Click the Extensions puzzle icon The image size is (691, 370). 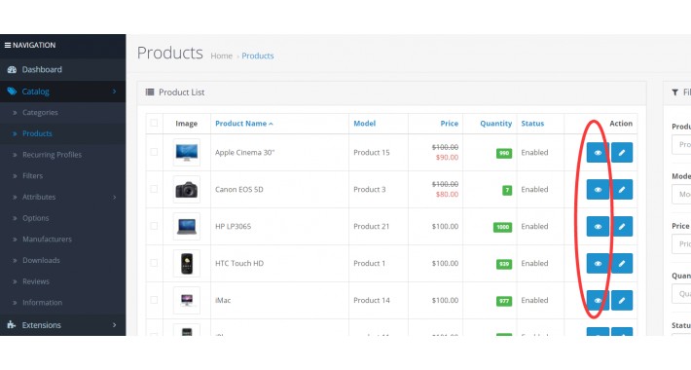[x=12, y=324]
